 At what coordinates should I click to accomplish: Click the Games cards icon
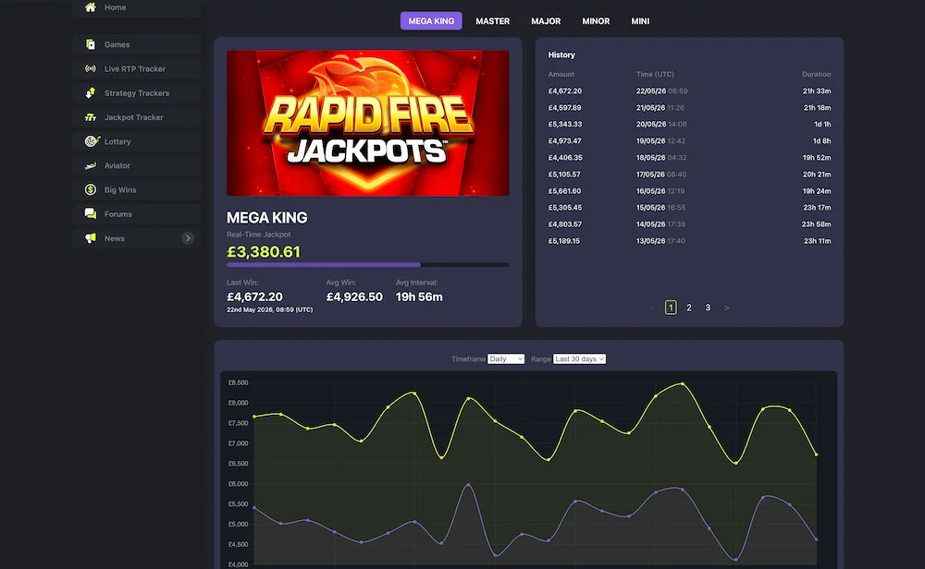coord(91,44)
